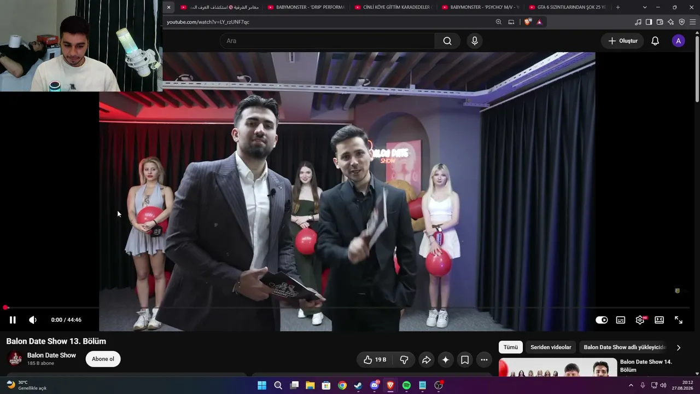Switch to the BABYMONSTER 'DRIP' PERFORMANCE tab
The image size is (700, 394).
306,7
